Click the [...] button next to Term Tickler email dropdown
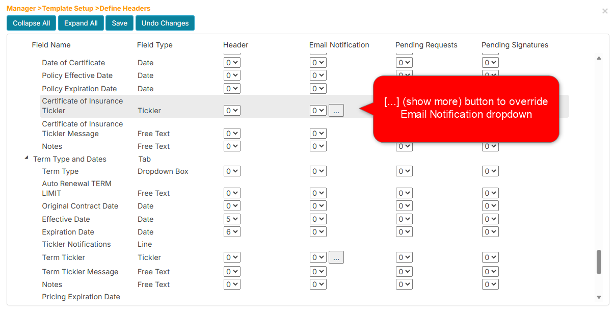 pyautogui.click(x=336, y=257)
